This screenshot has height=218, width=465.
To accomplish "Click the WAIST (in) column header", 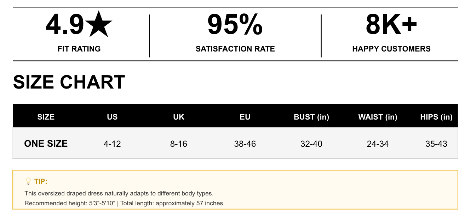I will tap(378, 117).
